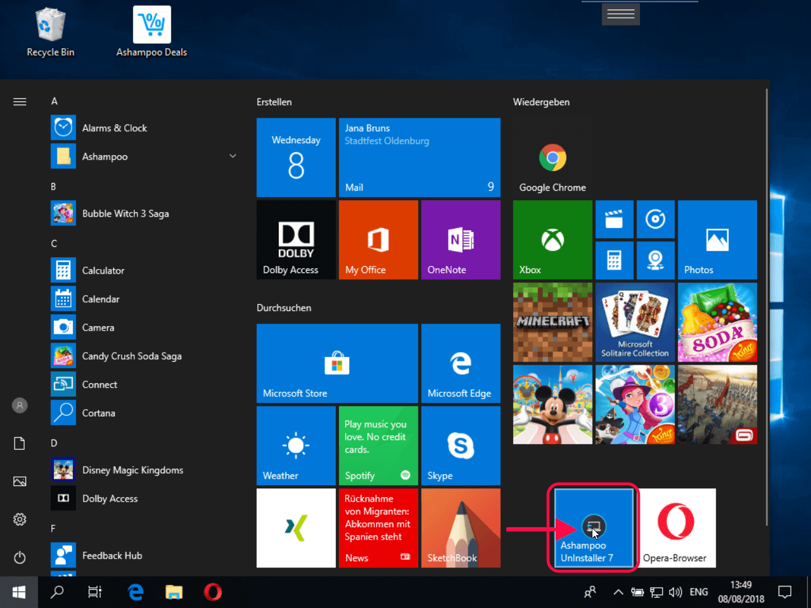811x608 pixels.
Task: Open Feedback Hub
Action: [144, 555]
